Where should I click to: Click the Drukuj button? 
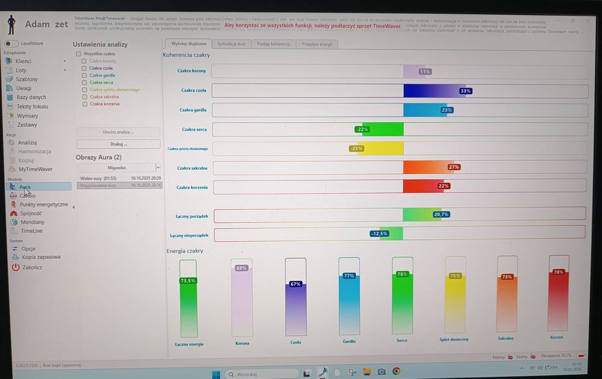(119, 144)
